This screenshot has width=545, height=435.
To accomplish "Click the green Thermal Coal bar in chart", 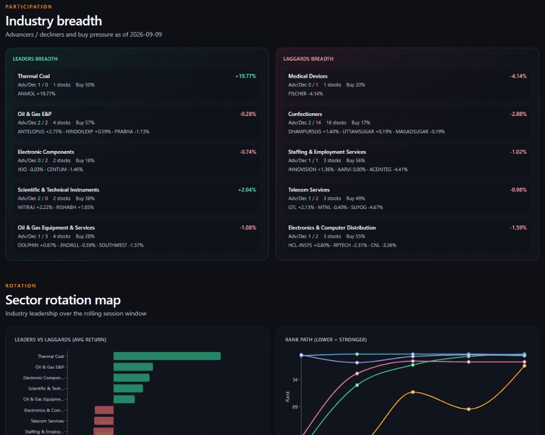I will (167, 356).
